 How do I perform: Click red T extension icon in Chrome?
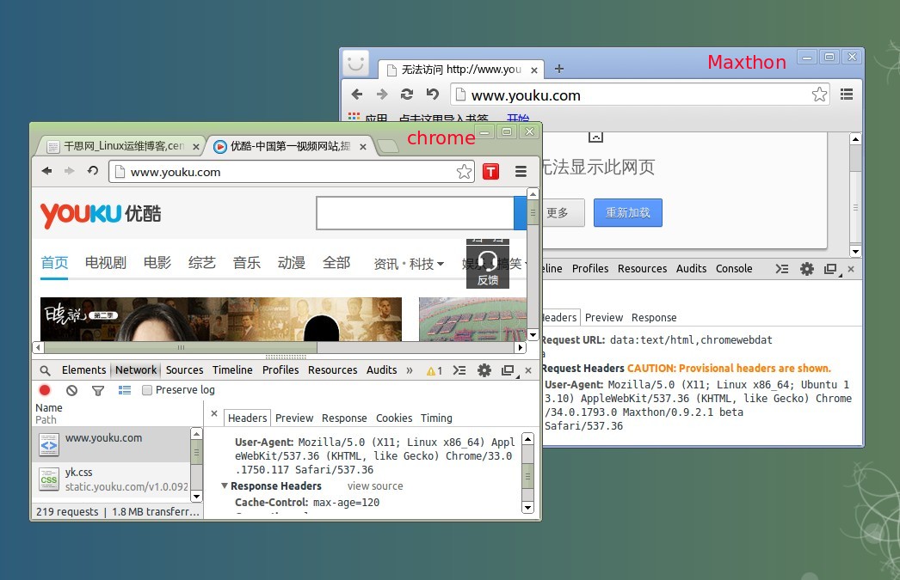pos(490,171)
